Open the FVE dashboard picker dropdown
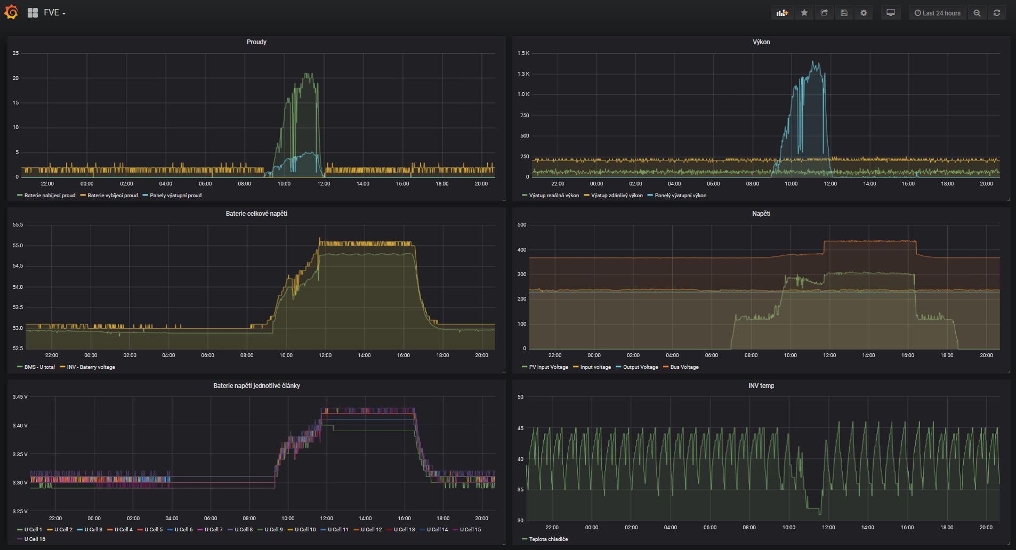 point(54,13)
